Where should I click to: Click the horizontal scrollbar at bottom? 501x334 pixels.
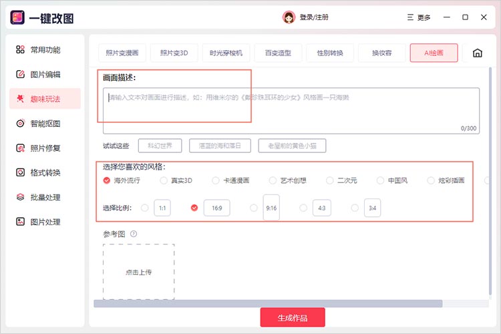267,303
